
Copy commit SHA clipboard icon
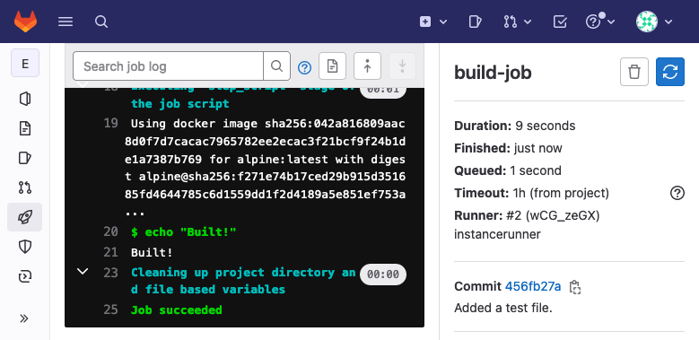tap(574, 287)
